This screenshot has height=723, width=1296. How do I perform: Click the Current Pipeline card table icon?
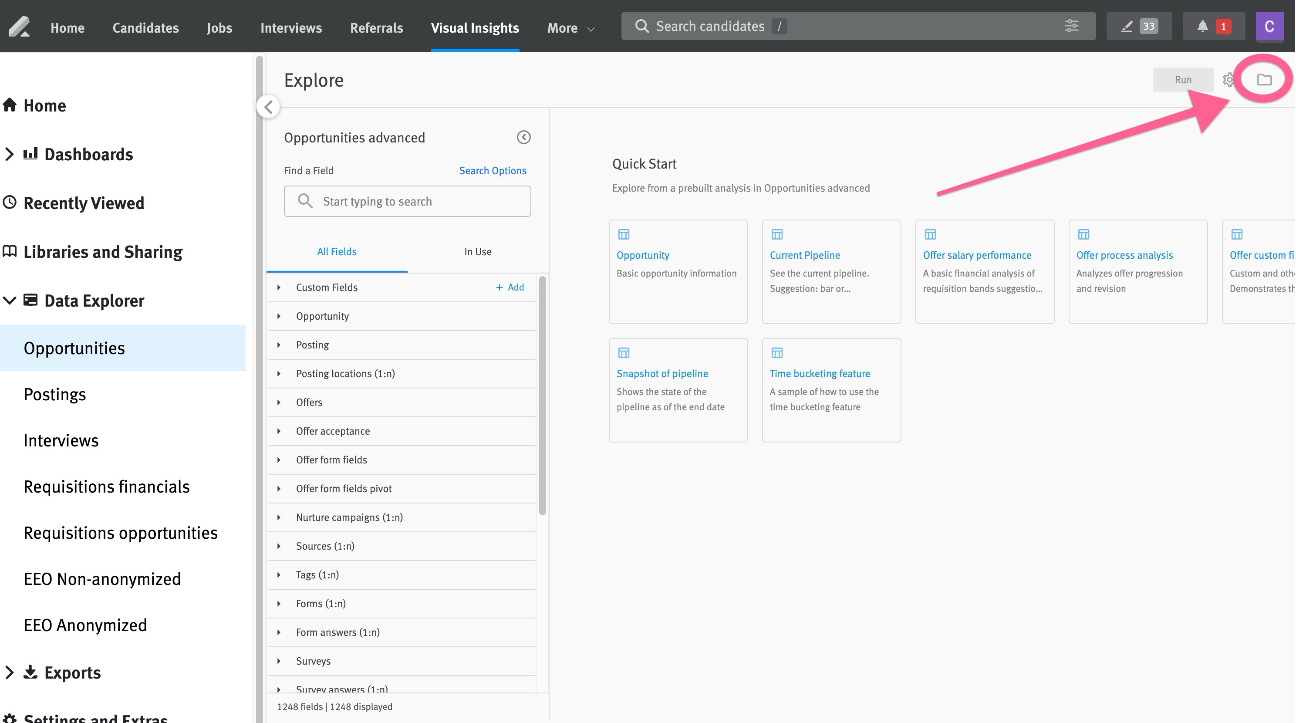[x=777, y=234]
